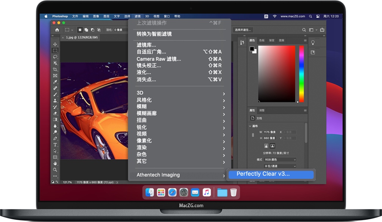Collapse the 画布 section in Properties
382x222 pixels.
click(250, 126)
